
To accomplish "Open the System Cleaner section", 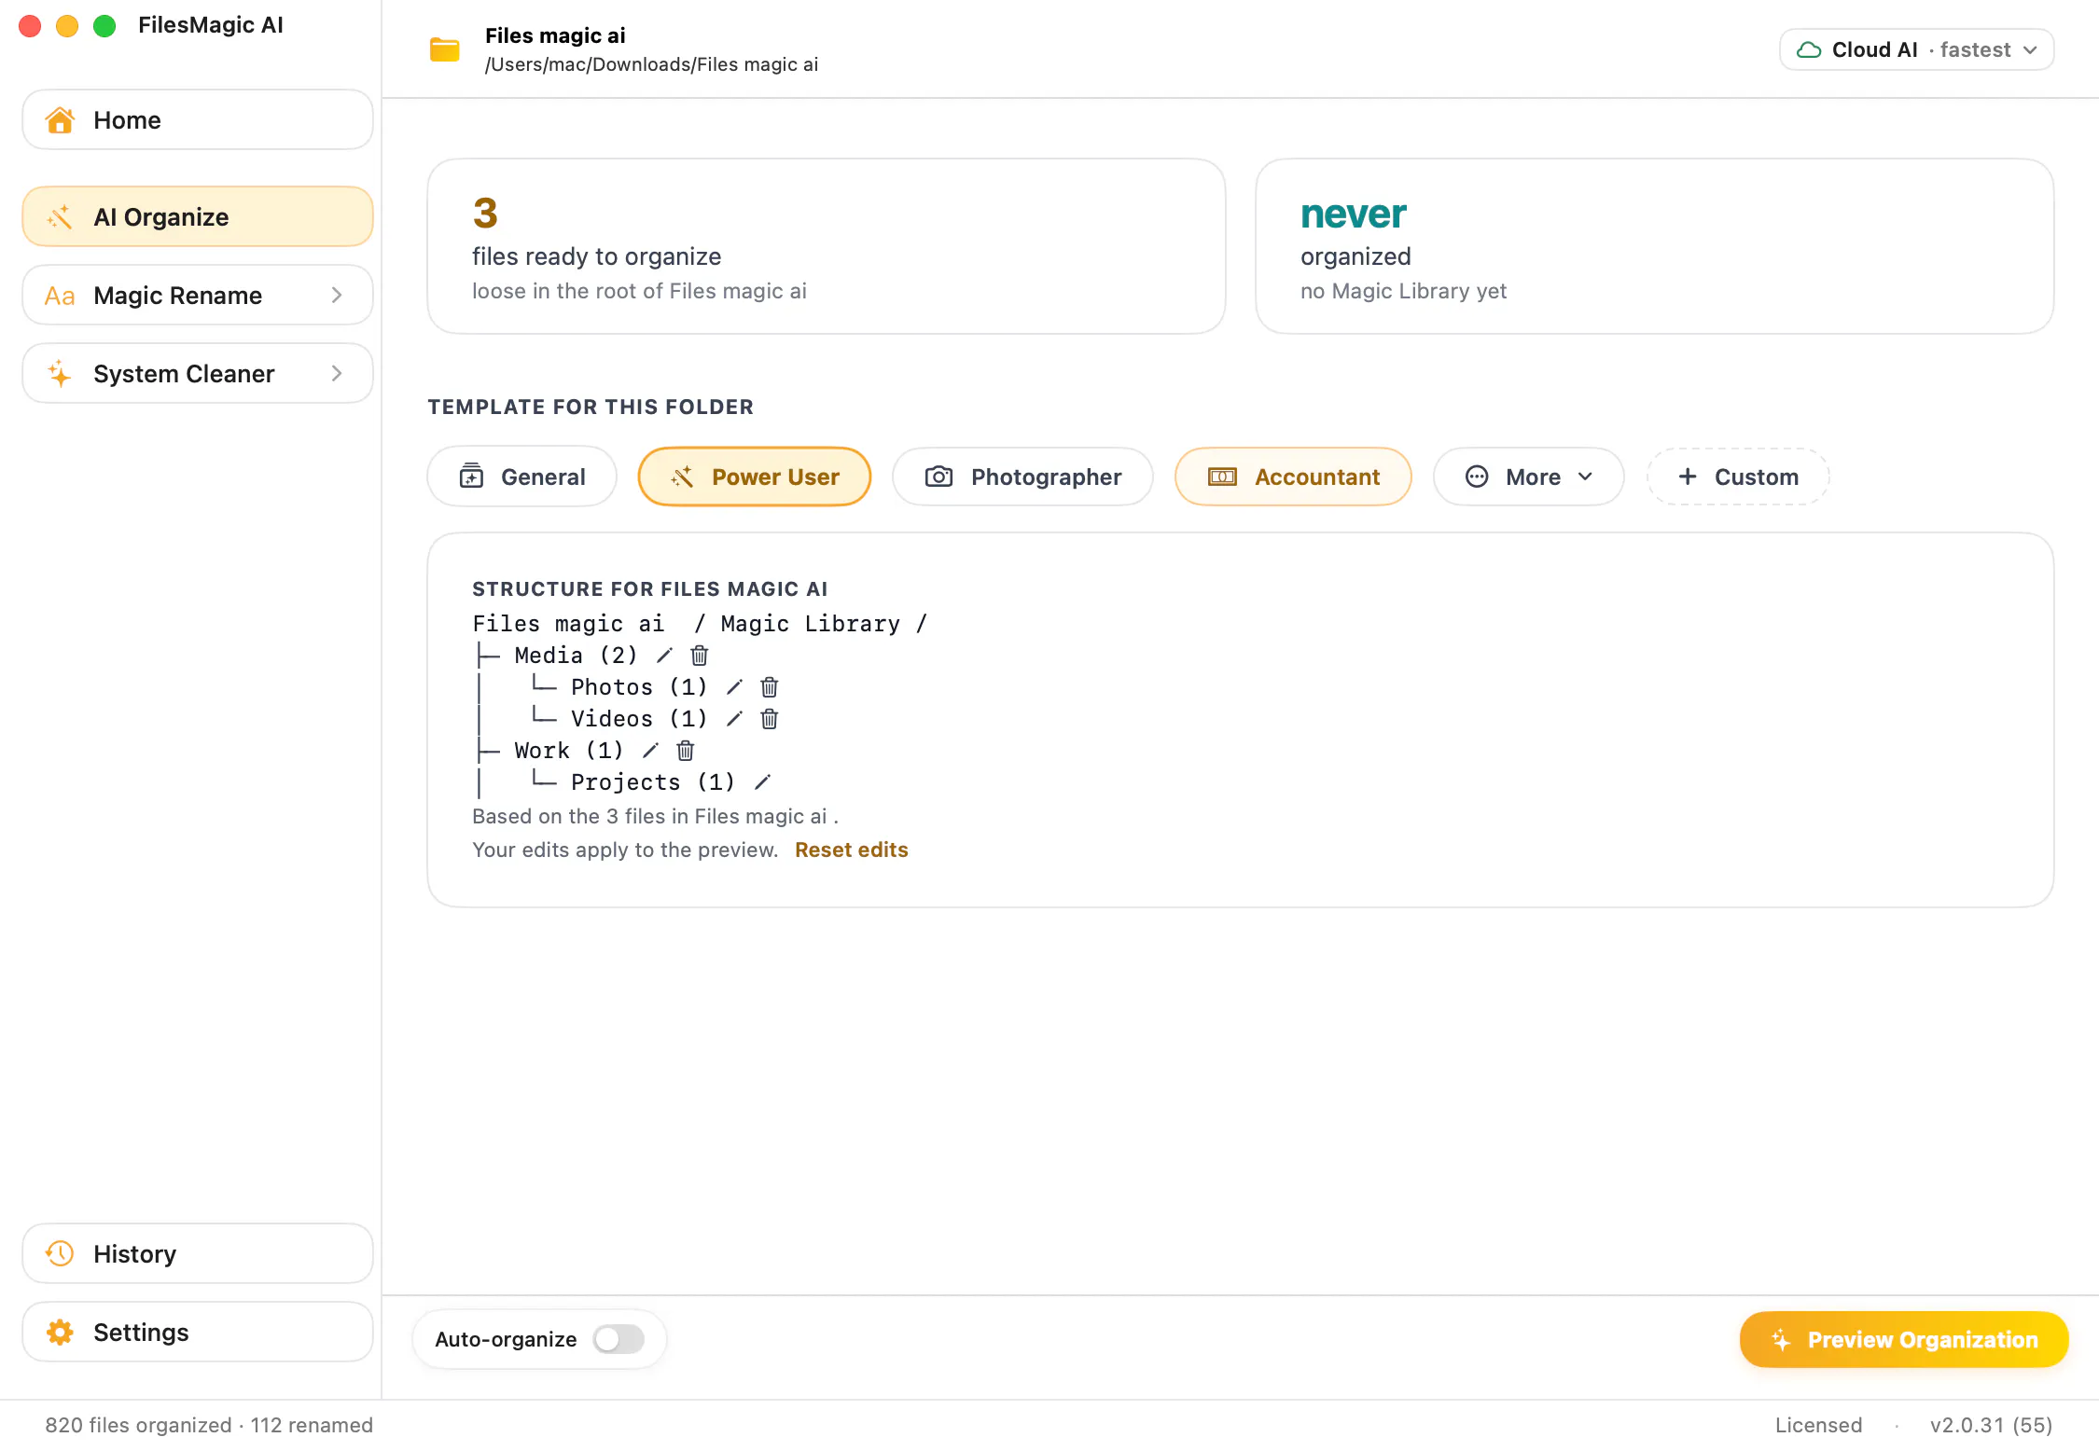I will [x=198, y=374].
